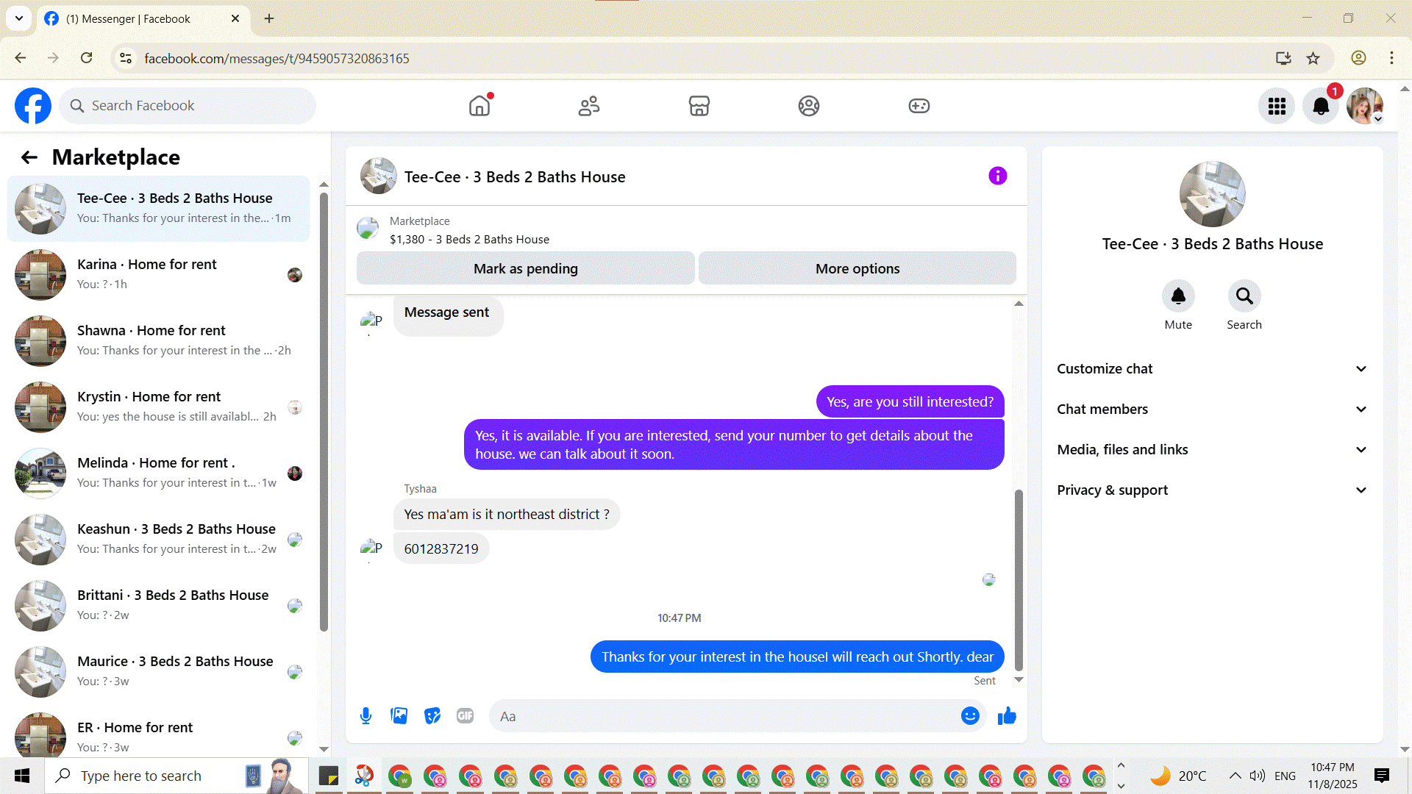Expand Chat members section
This screenshot has height=794, width=1412.
tap(1212, 409)
